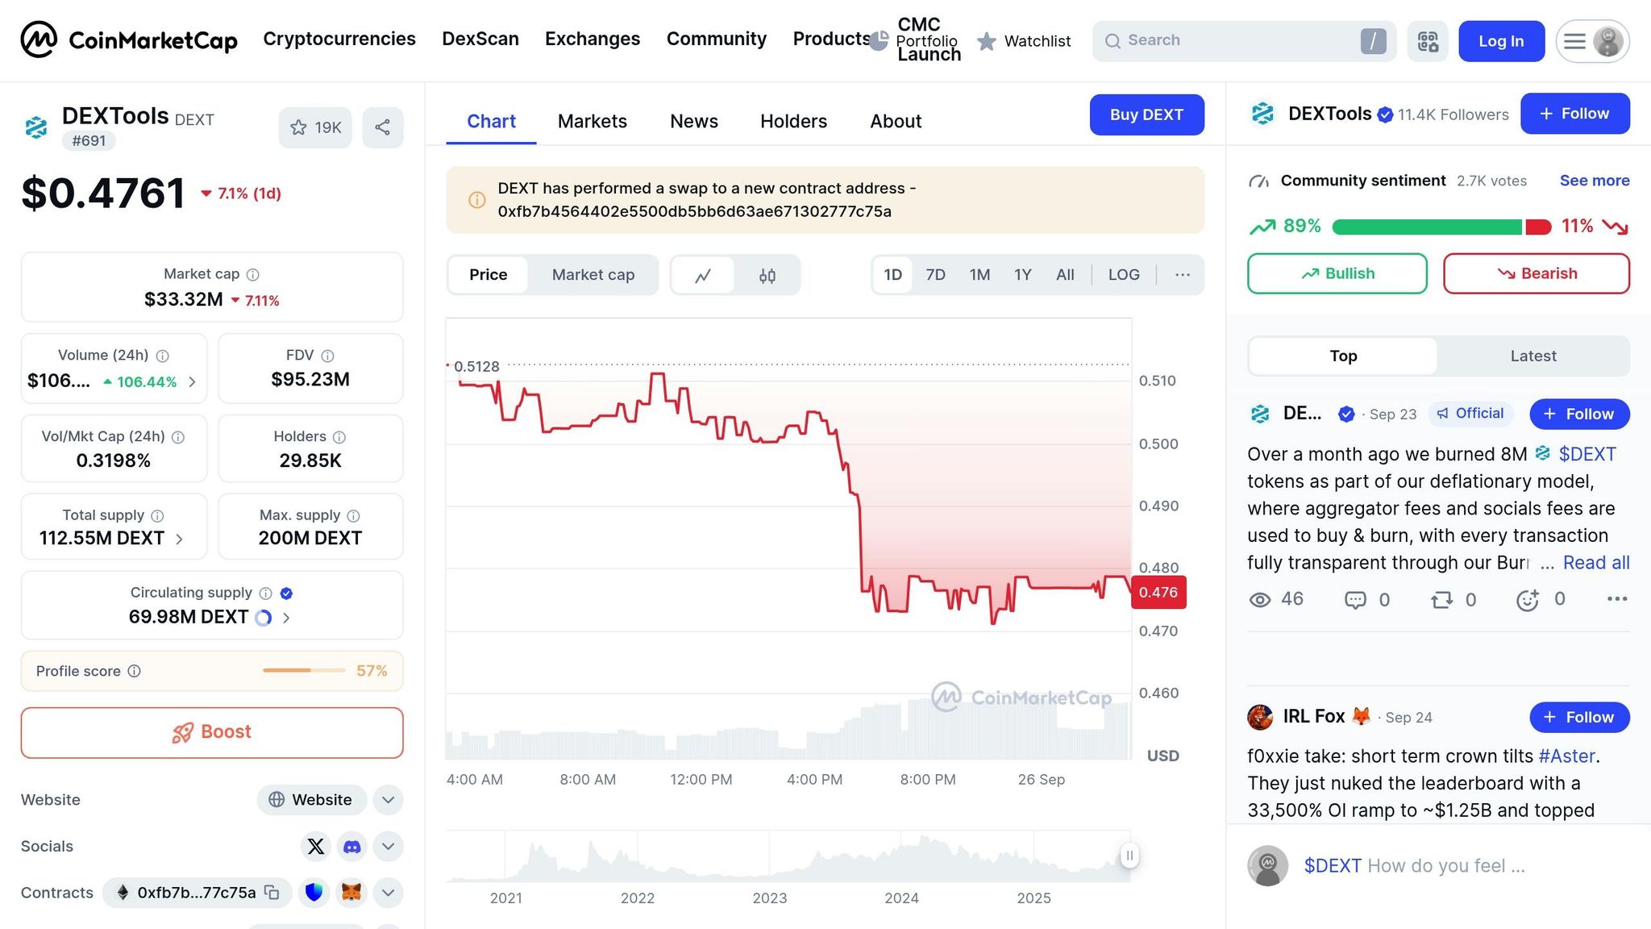Image resolution: width=1651 pixels, height=929 pixels.
Task: Add DEXT token via the MetaMask icon
Action: (x=351, y=893)
